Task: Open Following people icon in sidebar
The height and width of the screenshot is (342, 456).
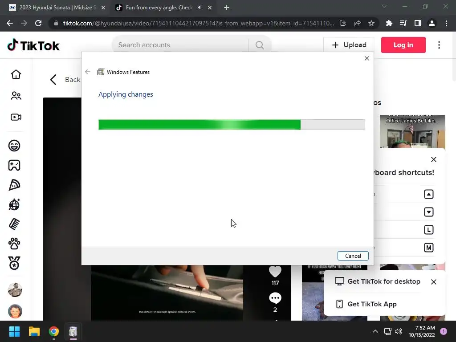Action: click(x=16, y=96)
